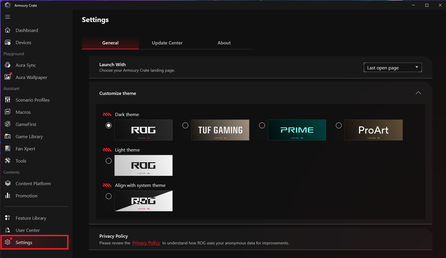Select the ProArt theme radio button

[x=339, y=125]
